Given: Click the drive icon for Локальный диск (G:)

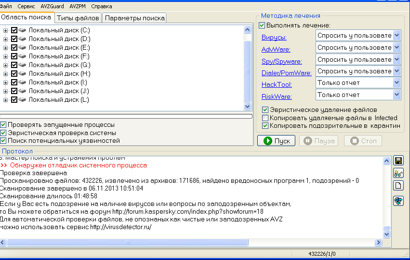Looking at the screenshot, I should pyautogui.click(x=23, y=65).
